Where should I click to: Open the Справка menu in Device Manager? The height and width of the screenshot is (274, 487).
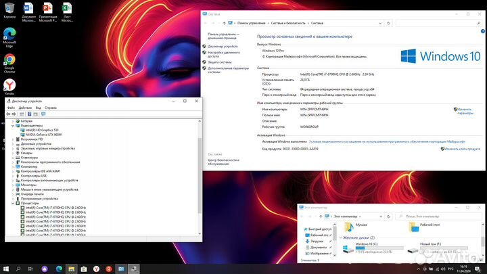pyautogui.click(x=51, y=108)
